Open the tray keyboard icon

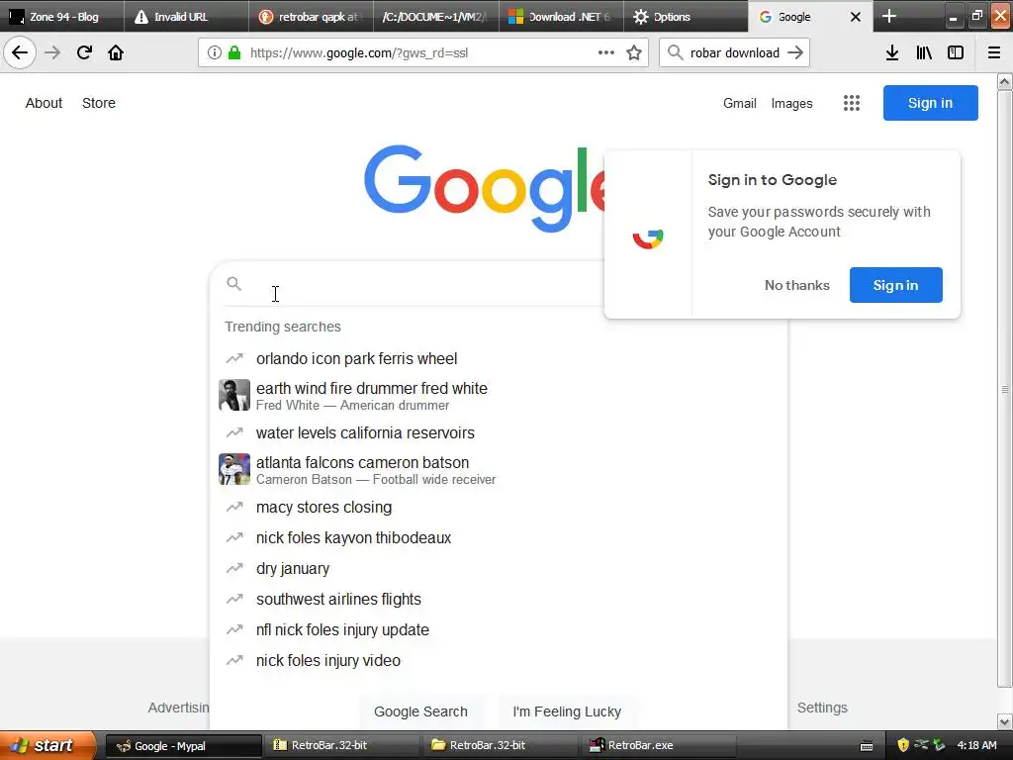pos(867,746)
